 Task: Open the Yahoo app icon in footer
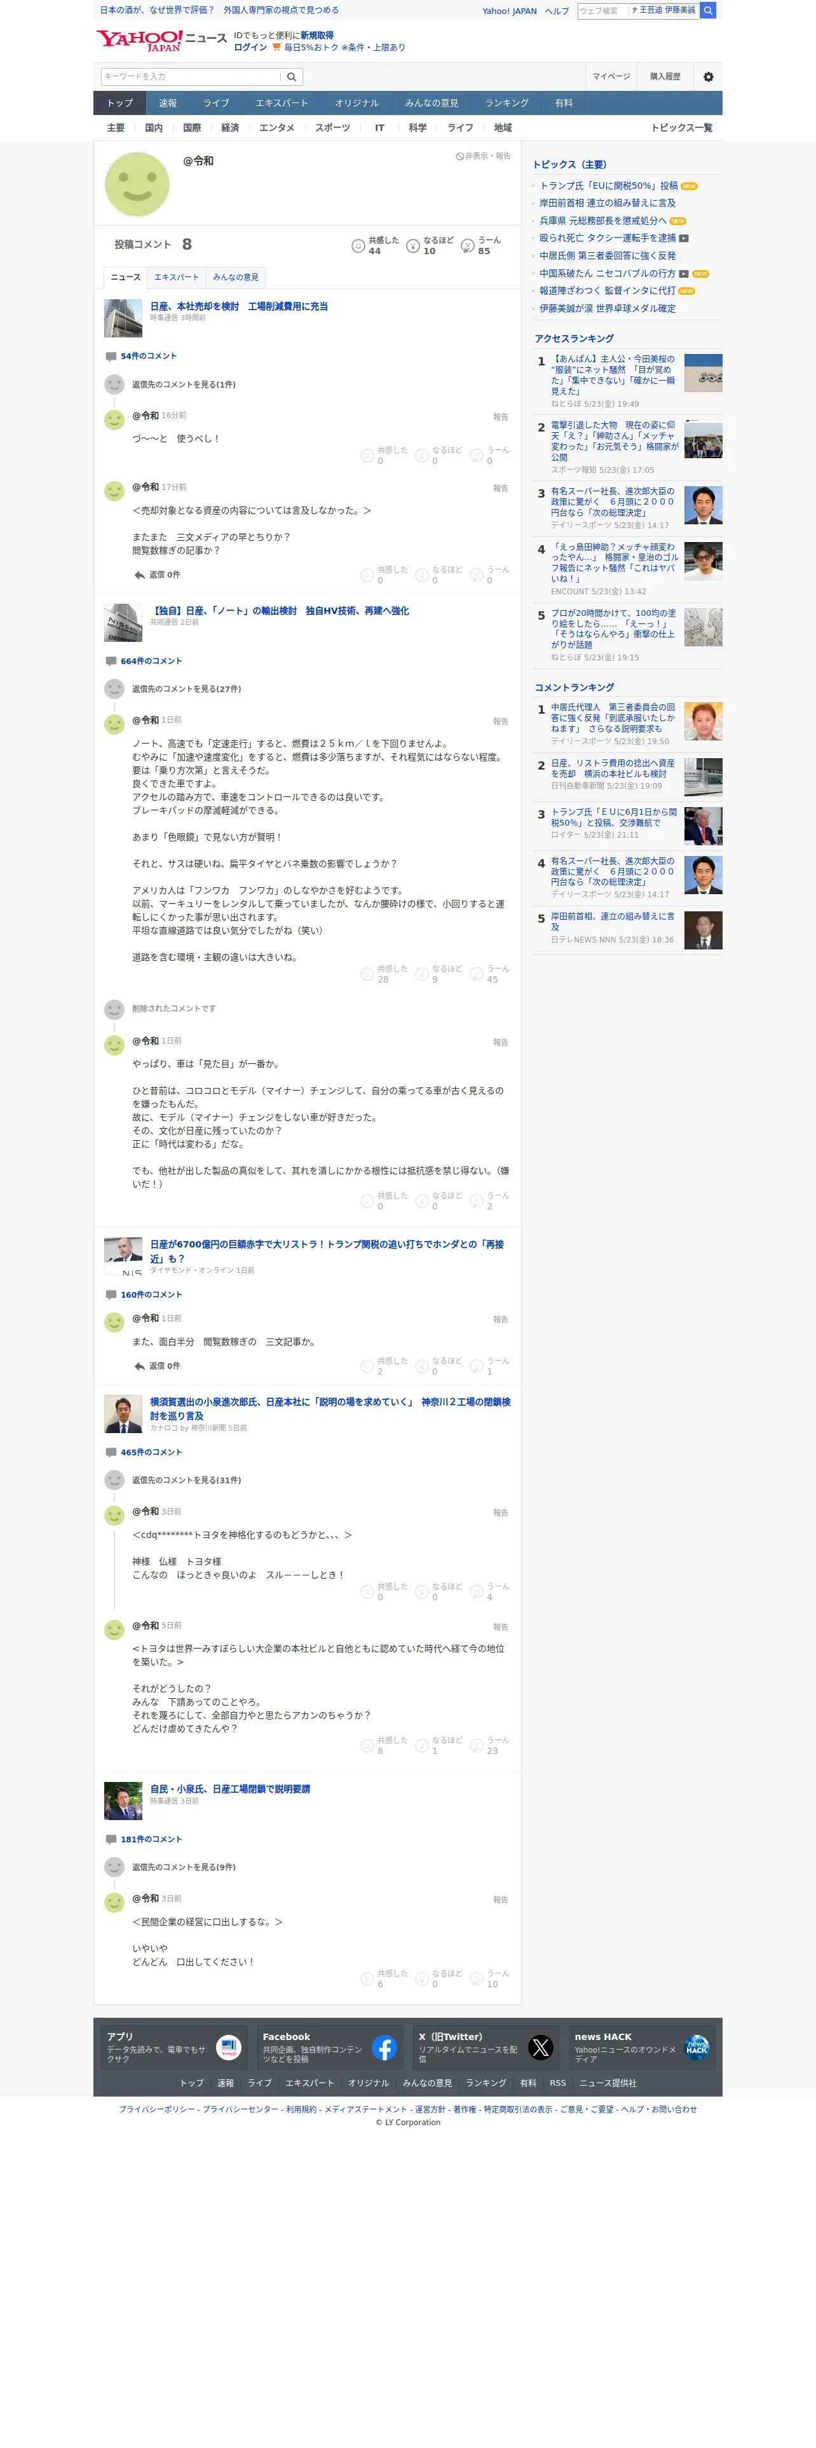(228, 2048)
